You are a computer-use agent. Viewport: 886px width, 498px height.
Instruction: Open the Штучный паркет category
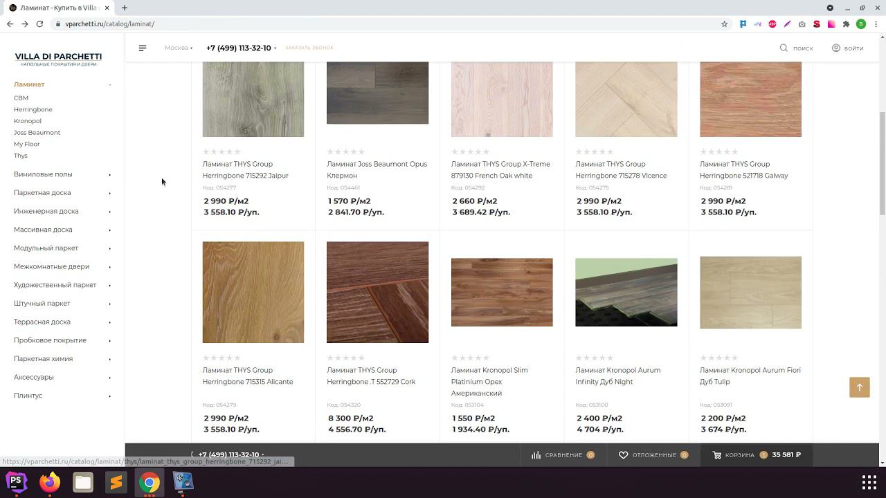click(x=42, y=303)
